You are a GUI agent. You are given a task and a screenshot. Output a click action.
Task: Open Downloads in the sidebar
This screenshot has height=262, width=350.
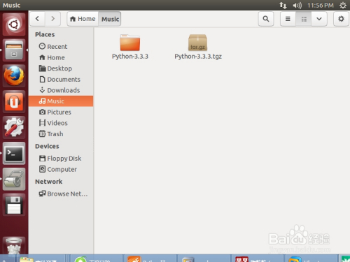[61, 90]
